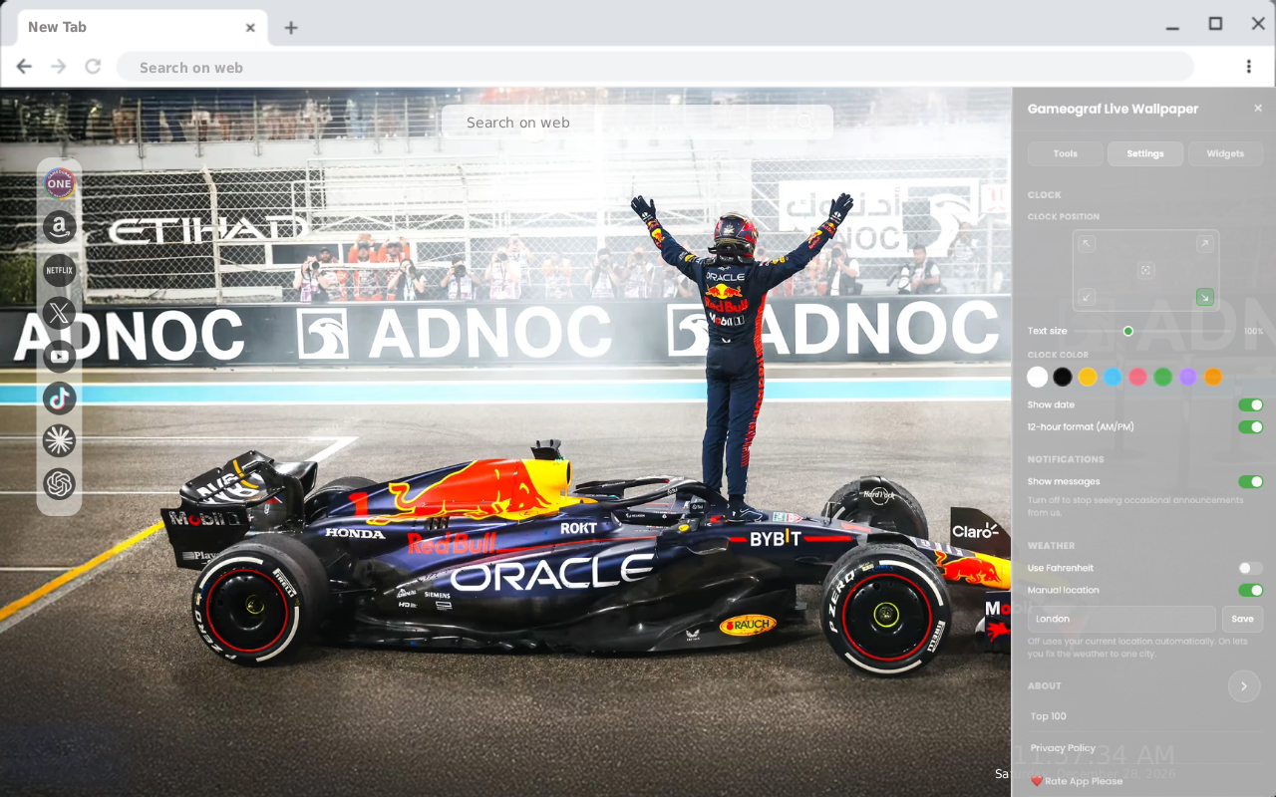
Task: Toggle the 12-hour format (AM/PM) switch
Action: point(1250,427)
